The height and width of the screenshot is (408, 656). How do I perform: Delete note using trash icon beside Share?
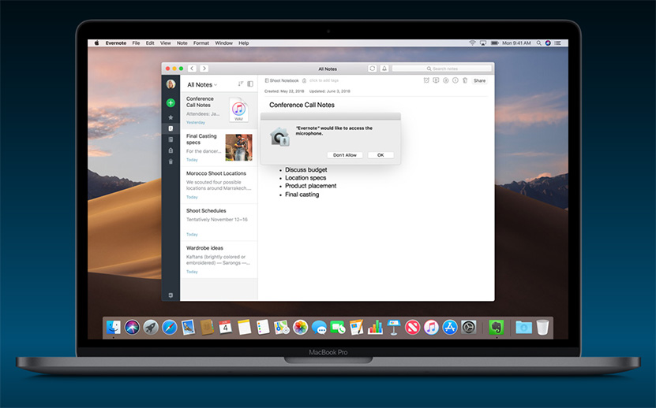click(465, 80)
